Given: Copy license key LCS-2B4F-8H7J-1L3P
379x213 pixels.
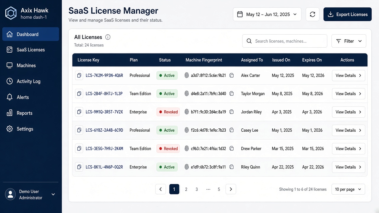Looking at the screenshot, I should click(79, 94).
